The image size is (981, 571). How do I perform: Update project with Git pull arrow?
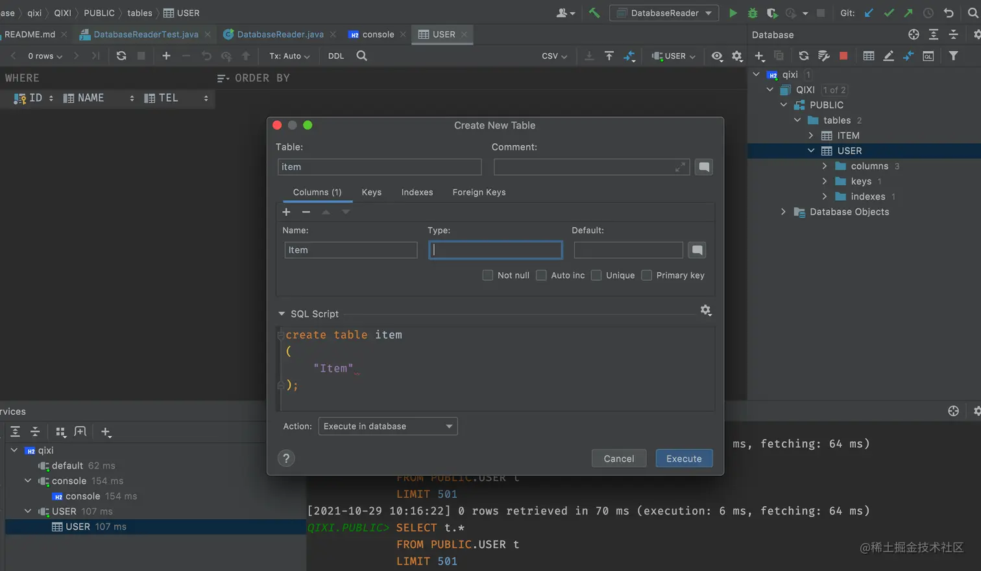[x=869, y=13]
